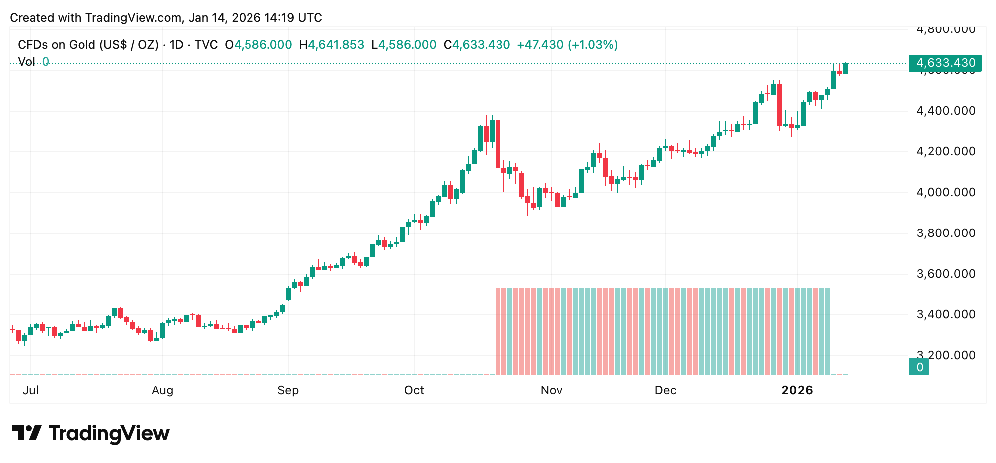Click the TradingView logo icon
The image size is (996, 463).
(26, 433)
